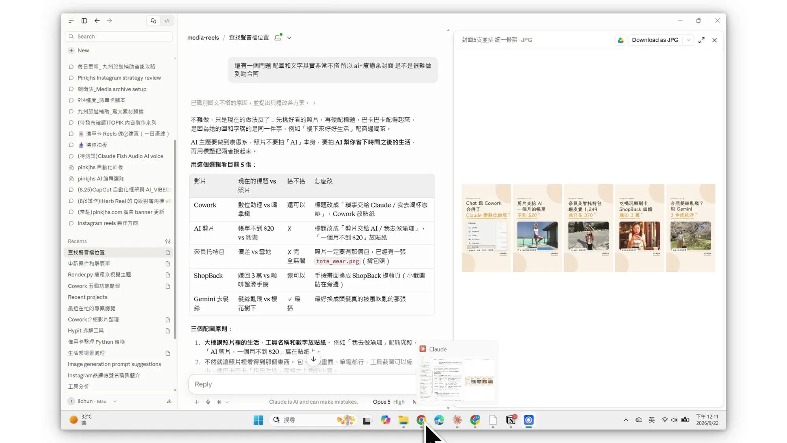
Task: Click Download as JPG button
Action: pos(655,40)
